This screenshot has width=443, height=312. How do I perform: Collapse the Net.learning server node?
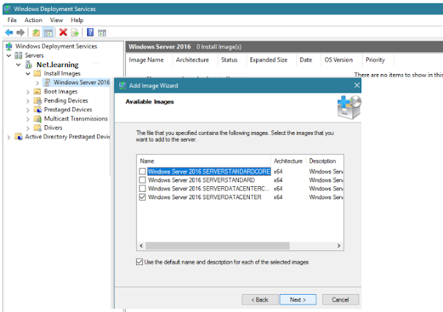[19, 64]
